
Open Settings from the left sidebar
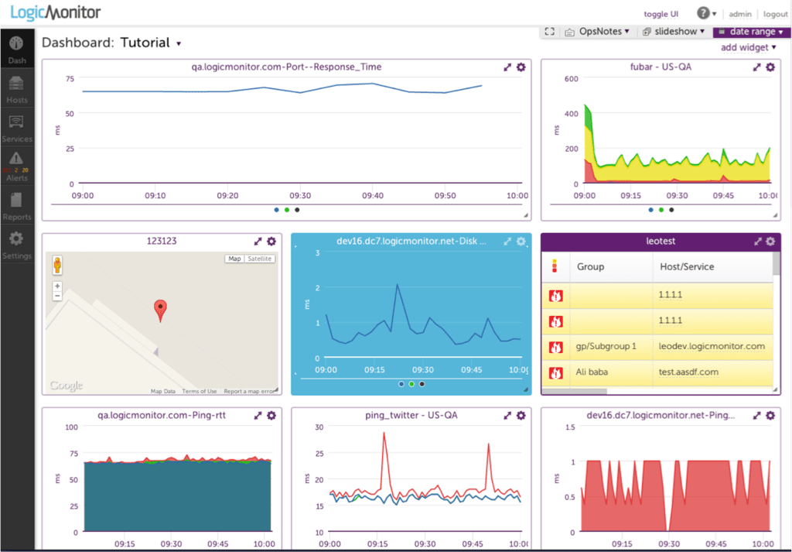[x=16, y=244]
